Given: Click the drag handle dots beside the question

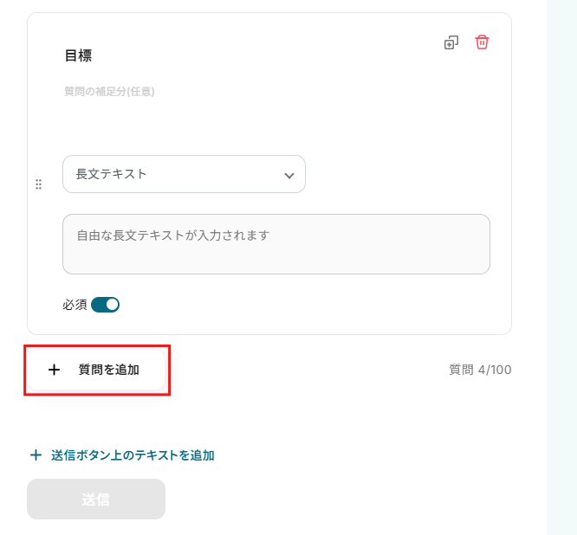Looking at the screenshot, I should pyautogui.click(x=38, y=184).
